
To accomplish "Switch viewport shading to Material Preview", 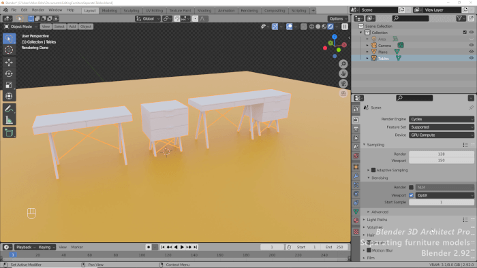I will 324,27.
